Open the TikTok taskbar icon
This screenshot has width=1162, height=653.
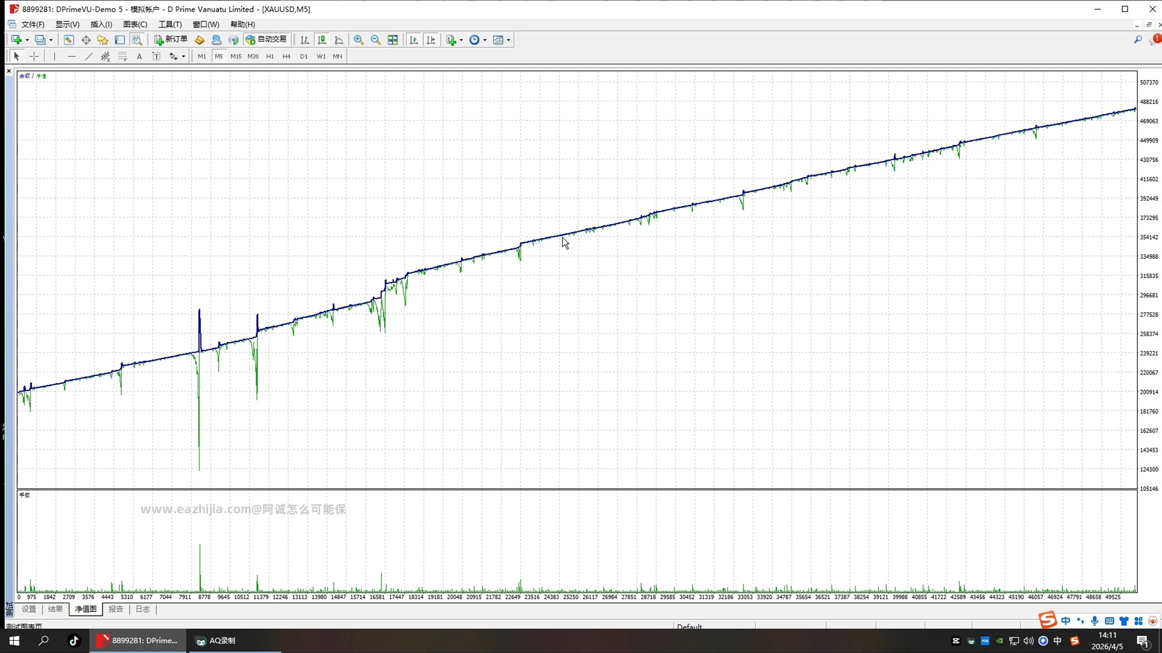(74, 640)
